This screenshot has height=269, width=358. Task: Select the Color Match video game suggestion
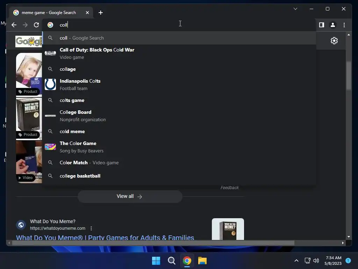(x=179, y=163)
